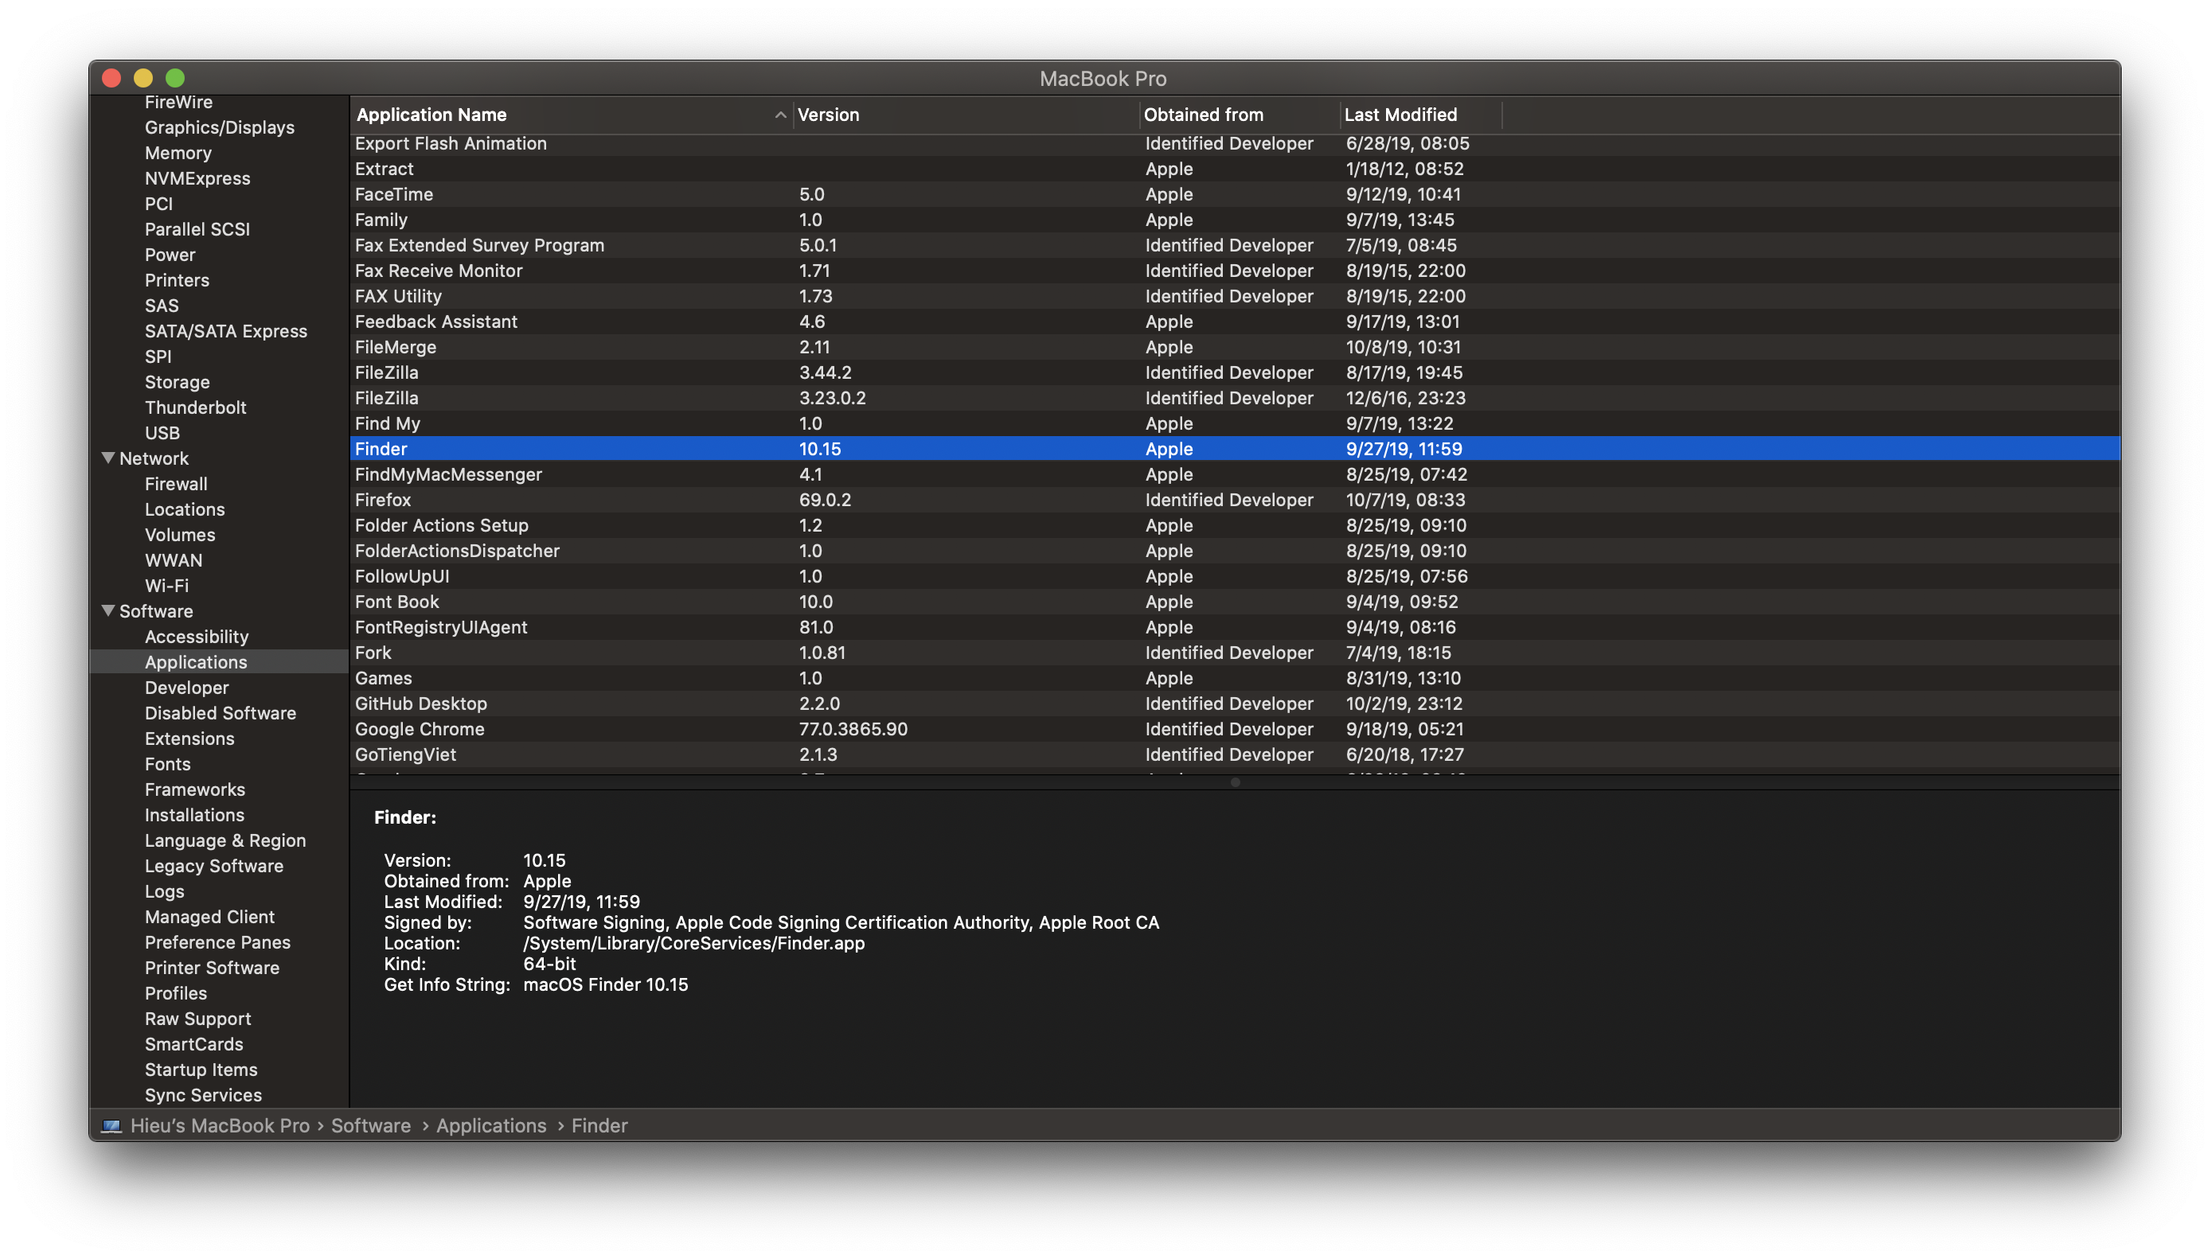Open the PCI sidebar item
2210x1259 pixels.
pos(158,203)
